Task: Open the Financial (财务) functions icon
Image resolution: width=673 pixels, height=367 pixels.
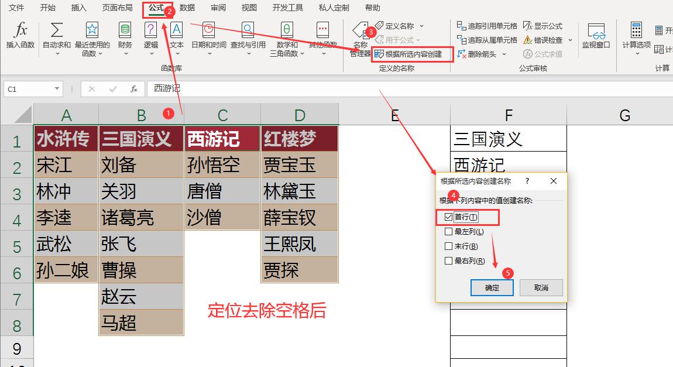Action: click(x=125, y=30)
